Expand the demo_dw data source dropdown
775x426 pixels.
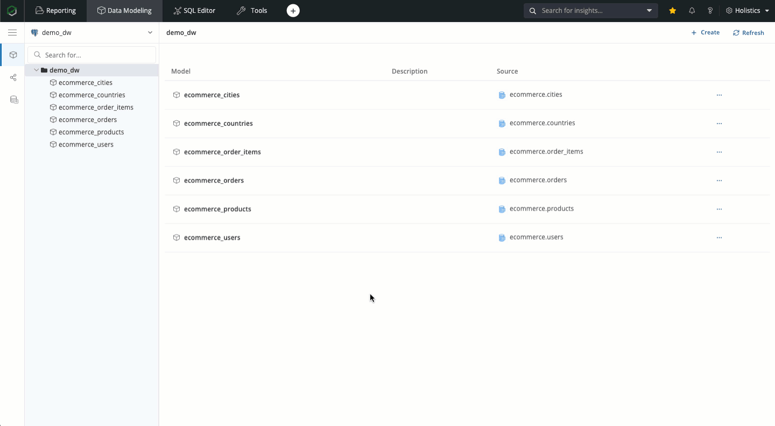[150, 33]
